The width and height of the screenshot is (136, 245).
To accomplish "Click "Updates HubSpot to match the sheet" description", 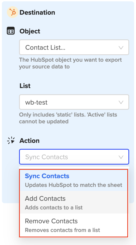I will 73,185.
